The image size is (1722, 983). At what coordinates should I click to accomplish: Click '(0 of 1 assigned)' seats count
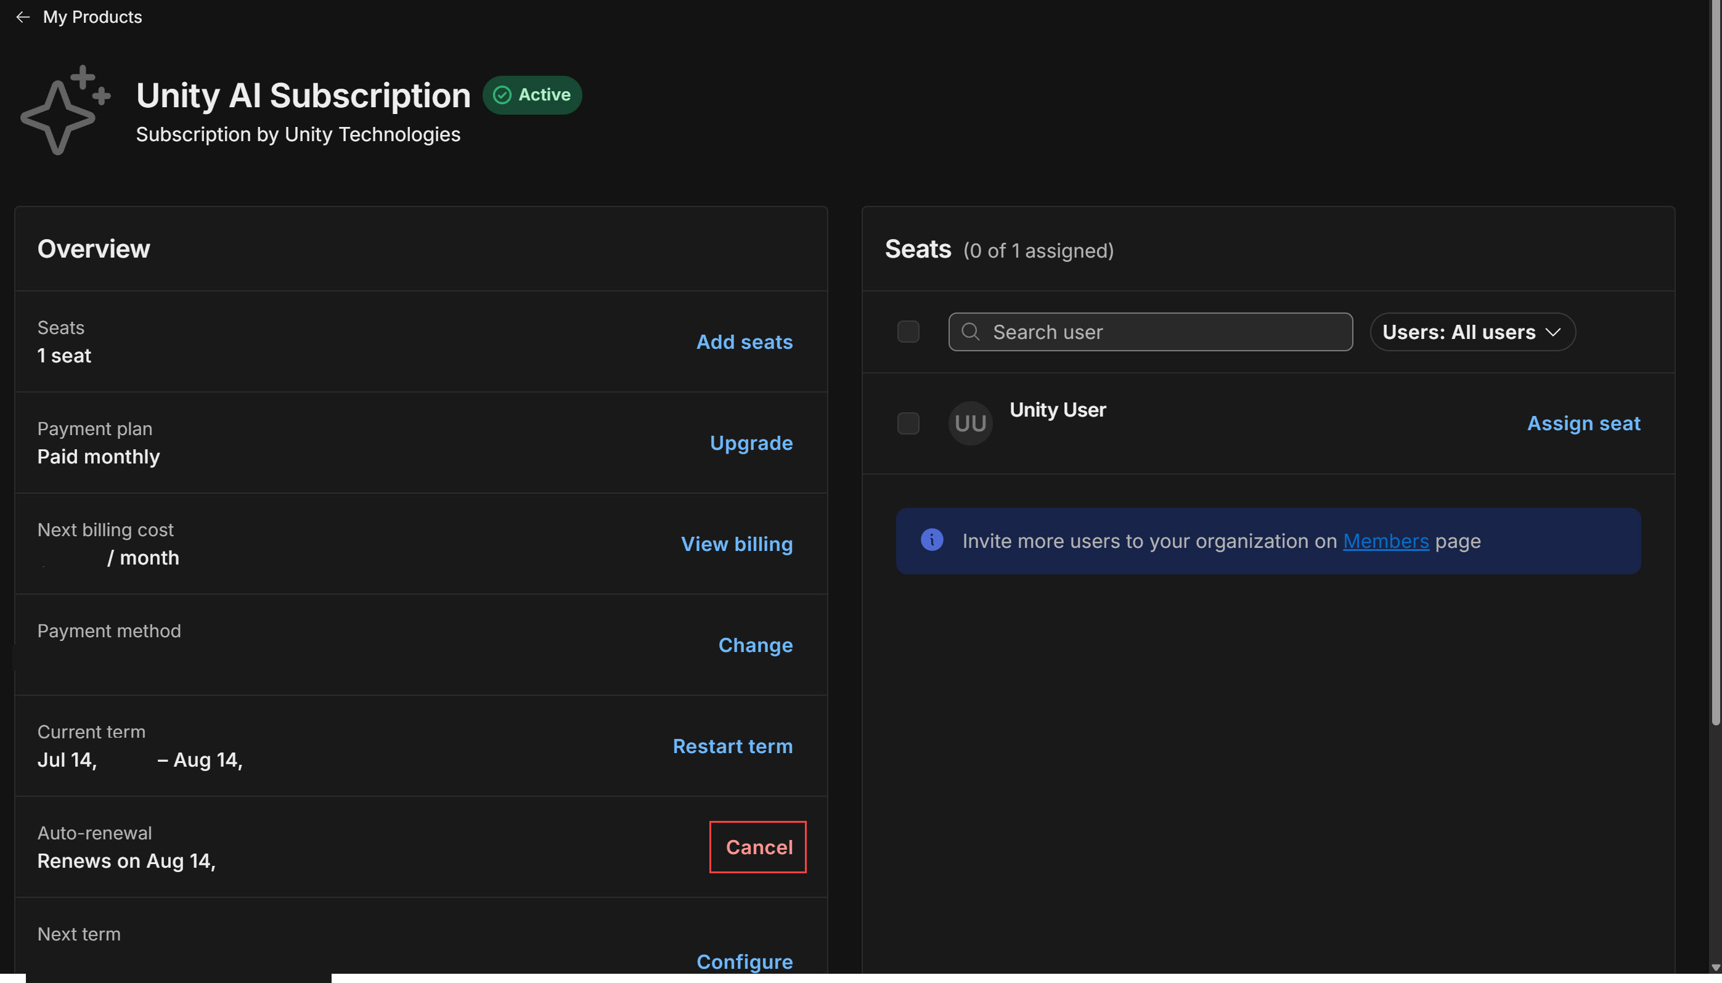click(x=1039, y=251)
